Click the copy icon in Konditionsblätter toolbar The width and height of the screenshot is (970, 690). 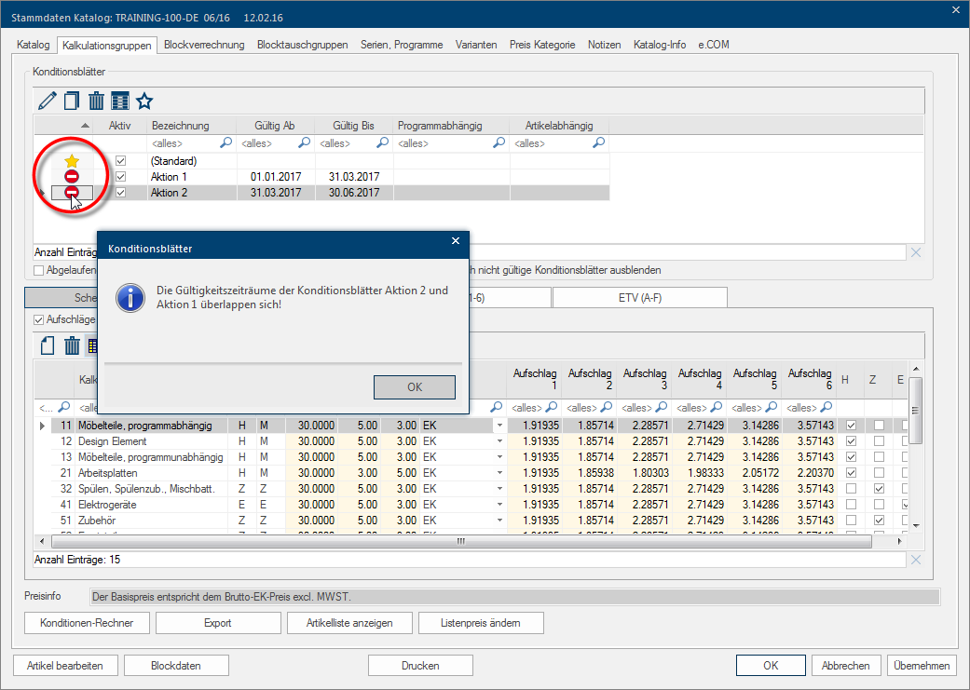(x=71, y=101)
